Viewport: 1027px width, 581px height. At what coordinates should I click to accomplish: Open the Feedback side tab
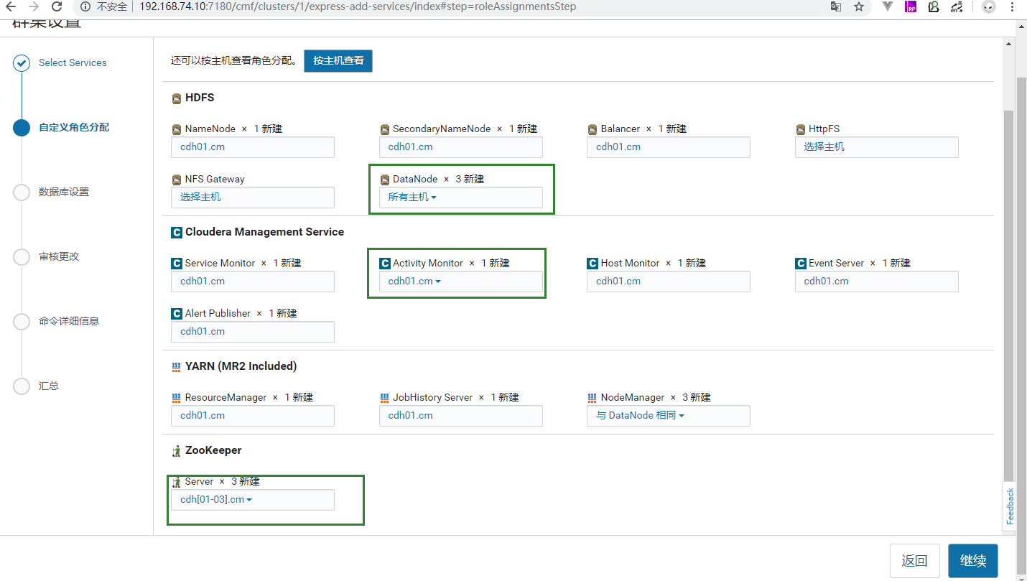[x=1010, y=506]
